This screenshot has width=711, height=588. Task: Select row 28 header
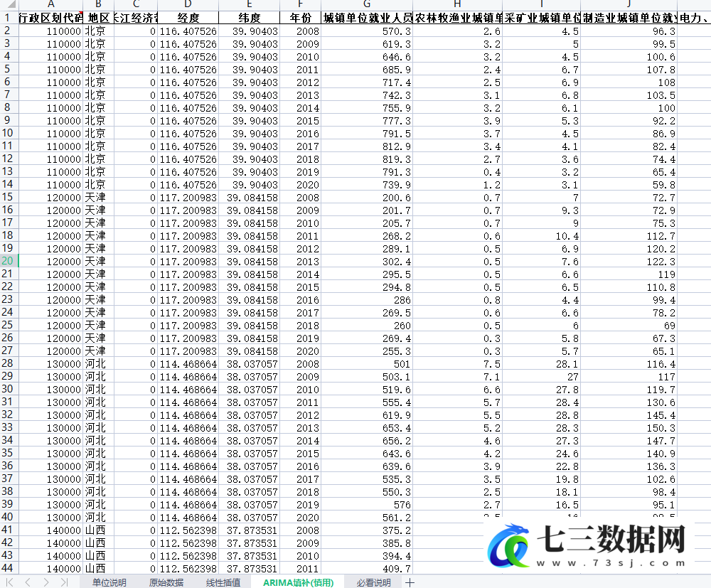coord(8,363)
